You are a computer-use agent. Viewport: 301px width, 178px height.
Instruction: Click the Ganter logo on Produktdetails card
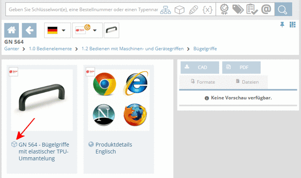pos(90,72)
